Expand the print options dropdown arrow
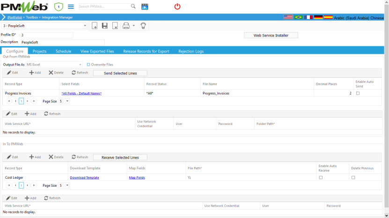389x218 pixels. 133,26
